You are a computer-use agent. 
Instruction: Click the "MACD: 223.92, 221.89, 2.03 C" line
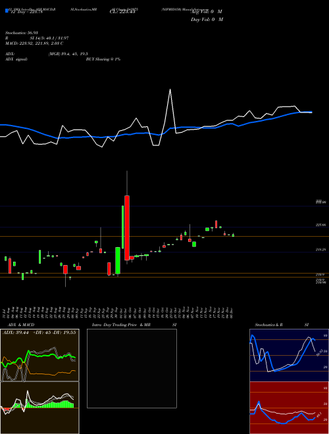(34, 43)
